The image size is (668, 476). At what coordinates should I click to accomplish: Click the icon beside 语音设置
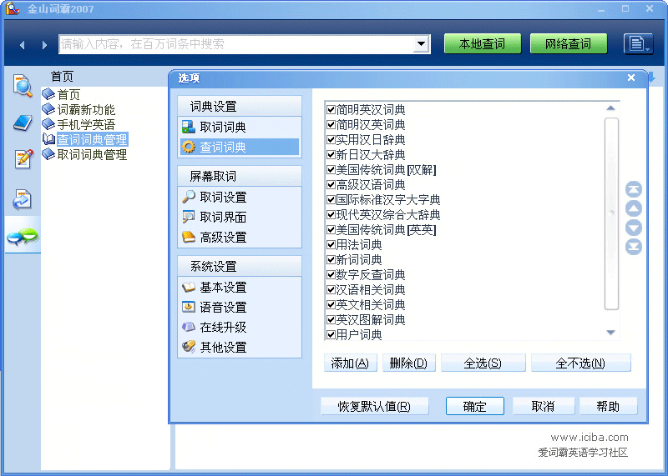(x=189, y=307)
